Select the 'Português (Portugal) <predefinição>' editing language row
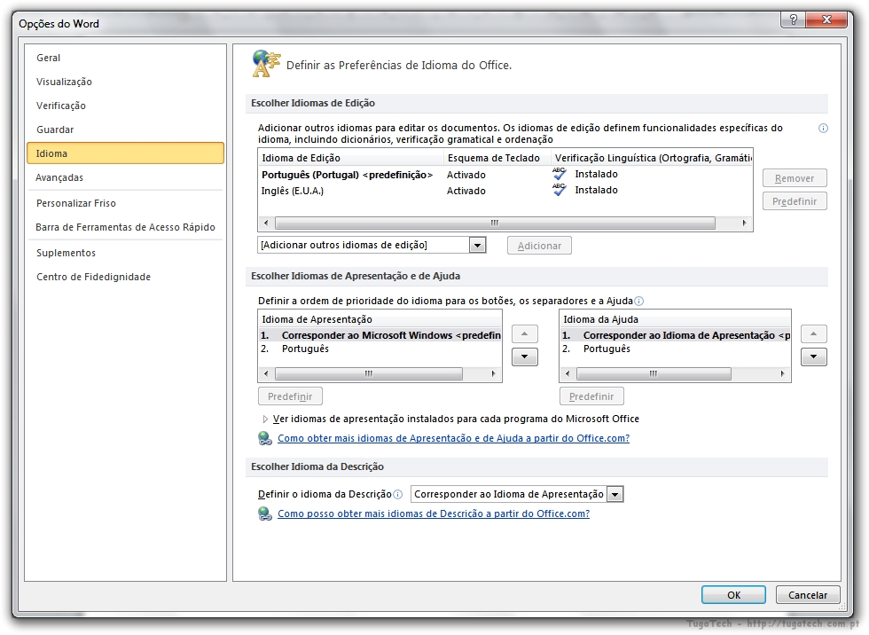 coord(505,175)
